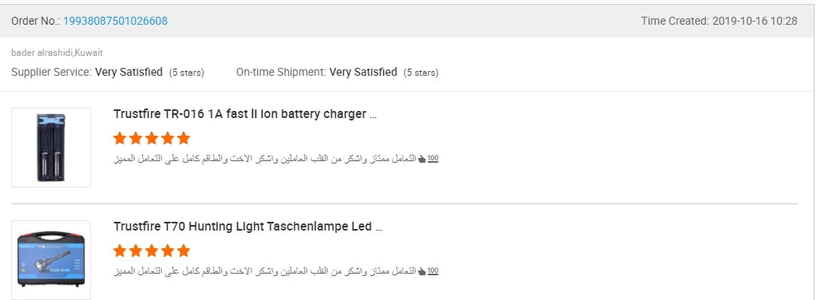Click thumbs-up icon on T70 review
The height and width of the screenshot is (300, 816).
click(422, 271)
